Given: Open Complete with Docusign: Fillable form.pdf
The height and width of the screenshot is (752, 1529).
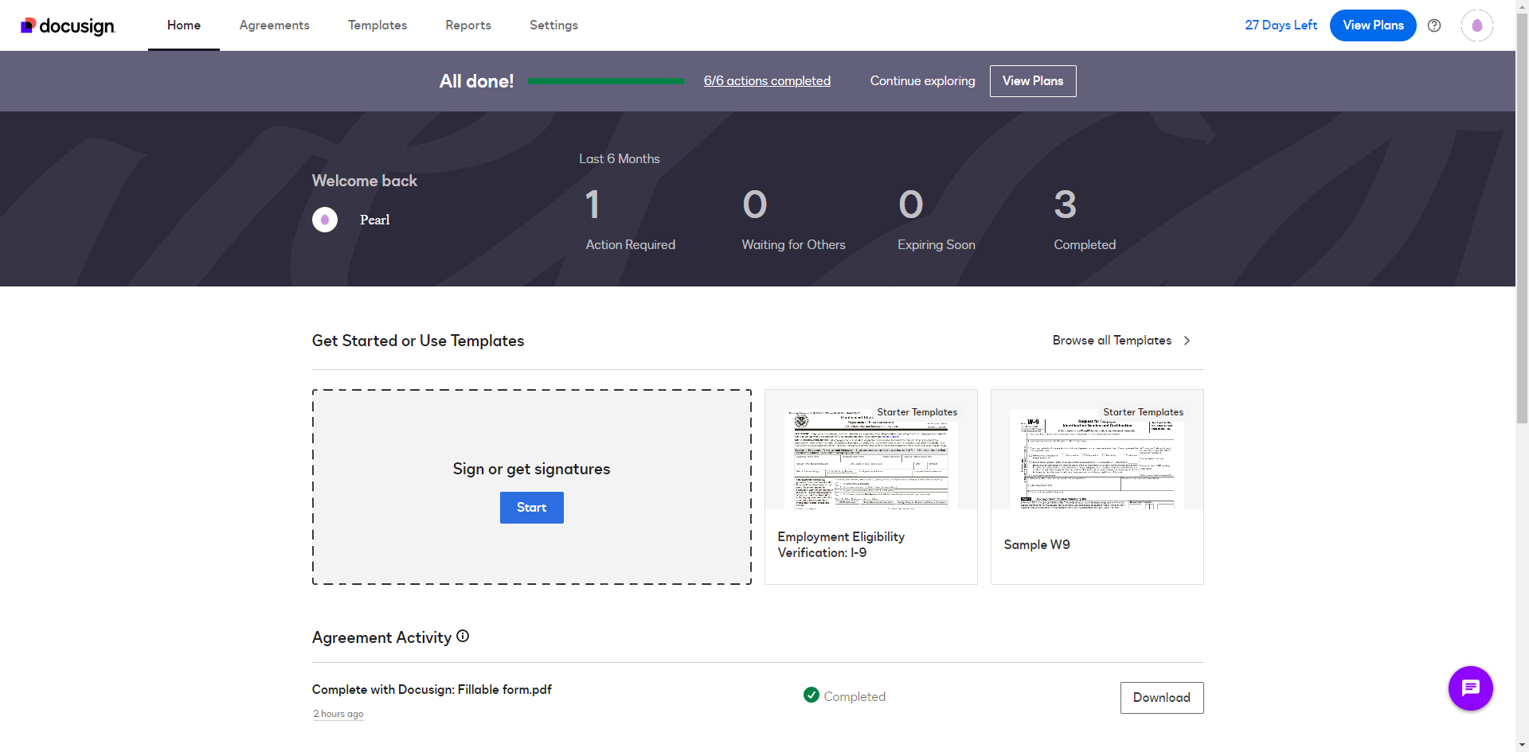Looking at the screenshot, I should click(432, 690).
